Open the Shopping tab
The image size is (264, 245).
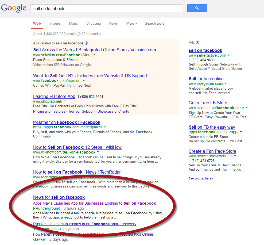pos(94,24)
